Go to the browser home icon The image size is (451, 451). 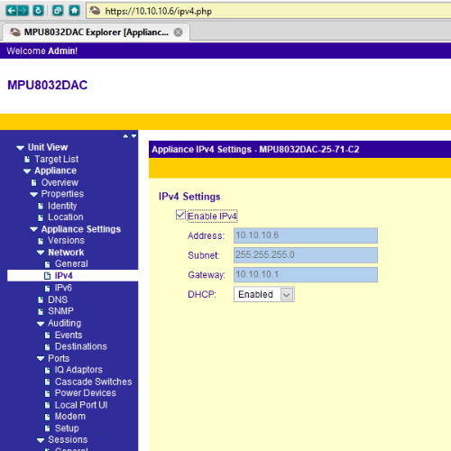pos(74,11)
